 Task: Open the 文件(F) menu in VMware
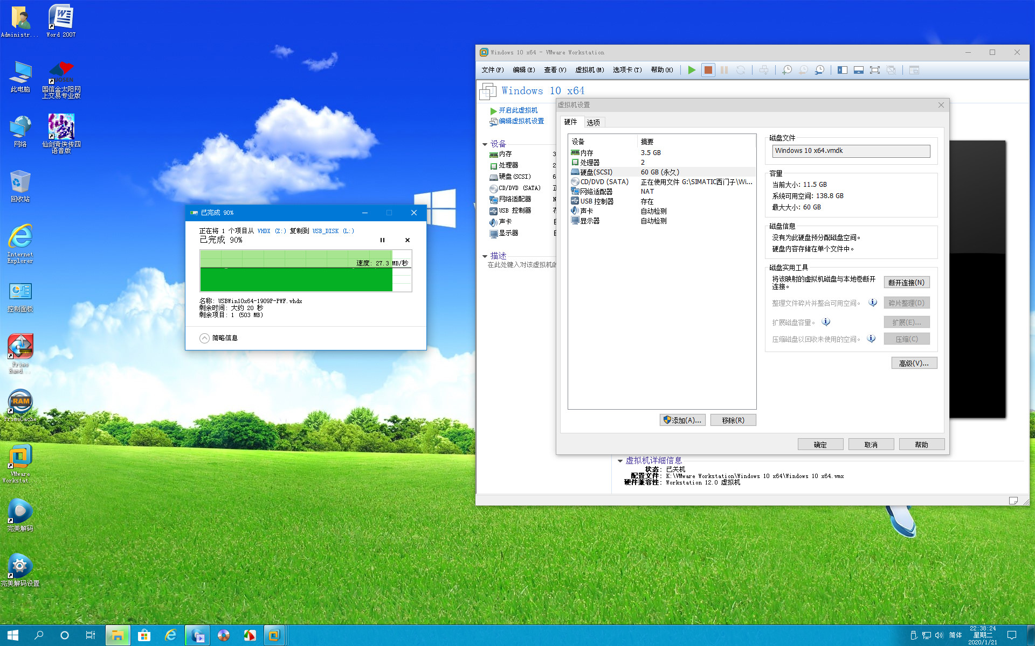coord(493,70)
